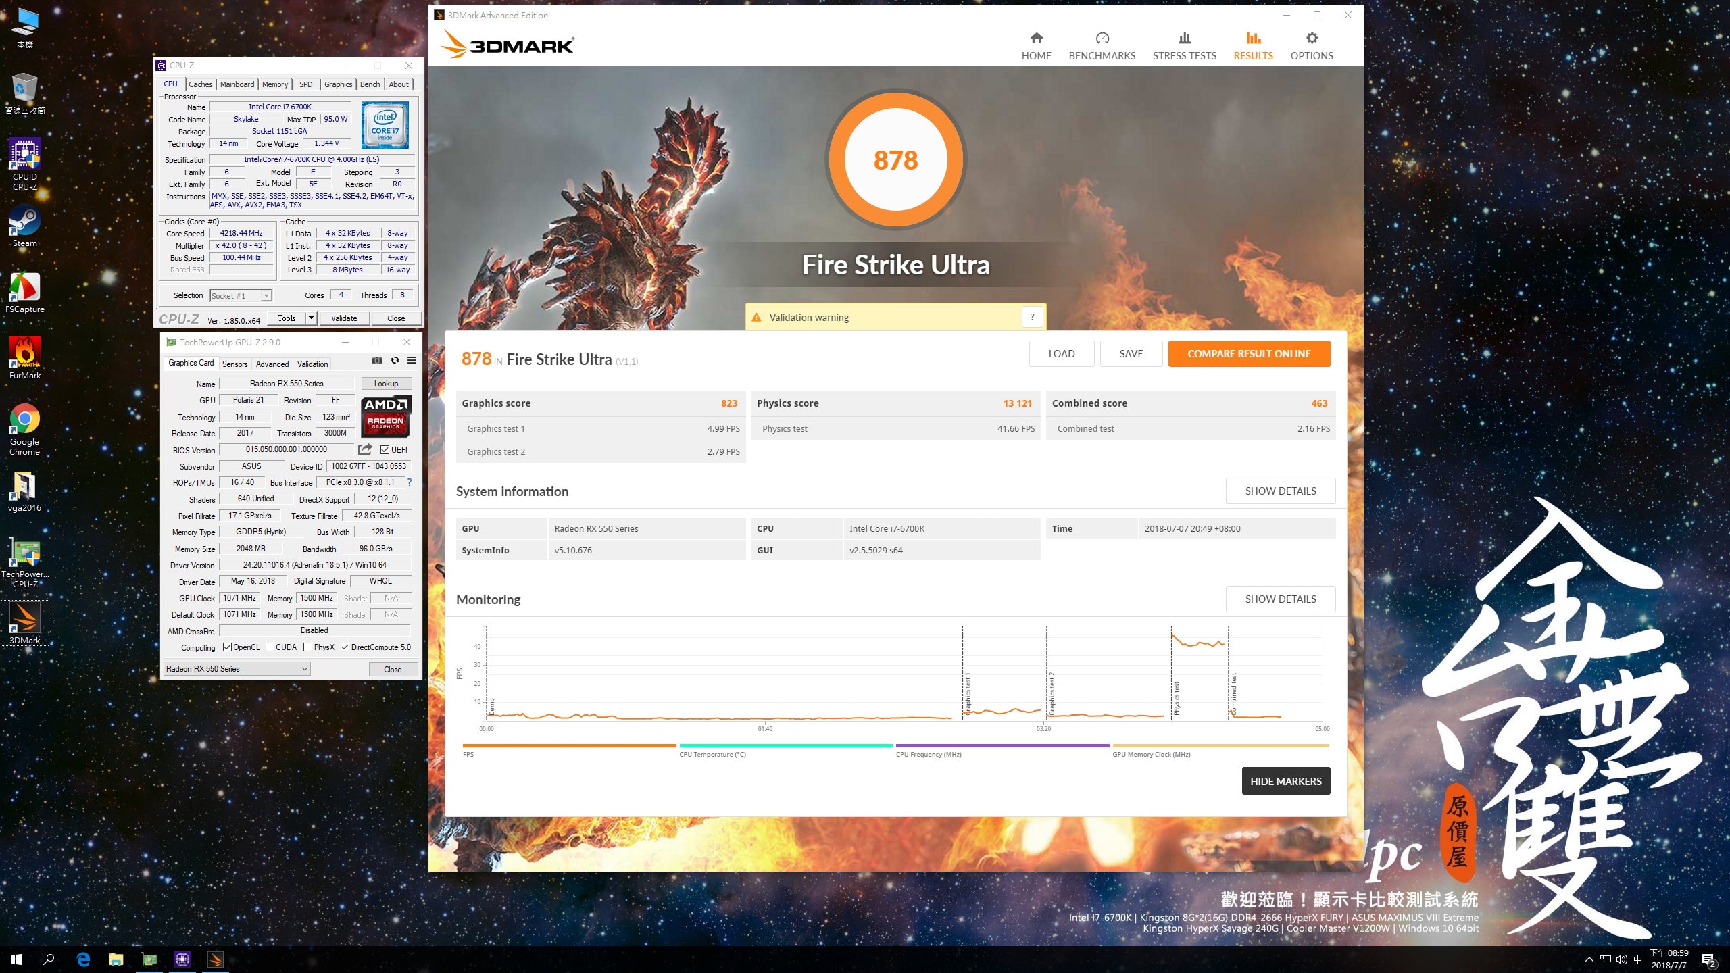1730x973 pixels.
Task: Click the Validation warning banner
Action: [x=895, y=317]
